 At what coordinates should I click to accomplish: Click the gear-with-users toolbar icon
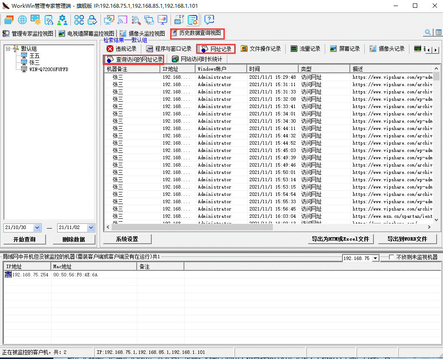[x=62, y=20]
